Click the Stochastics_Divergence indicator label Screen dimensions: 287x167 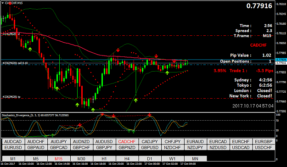tap(35, 115)
